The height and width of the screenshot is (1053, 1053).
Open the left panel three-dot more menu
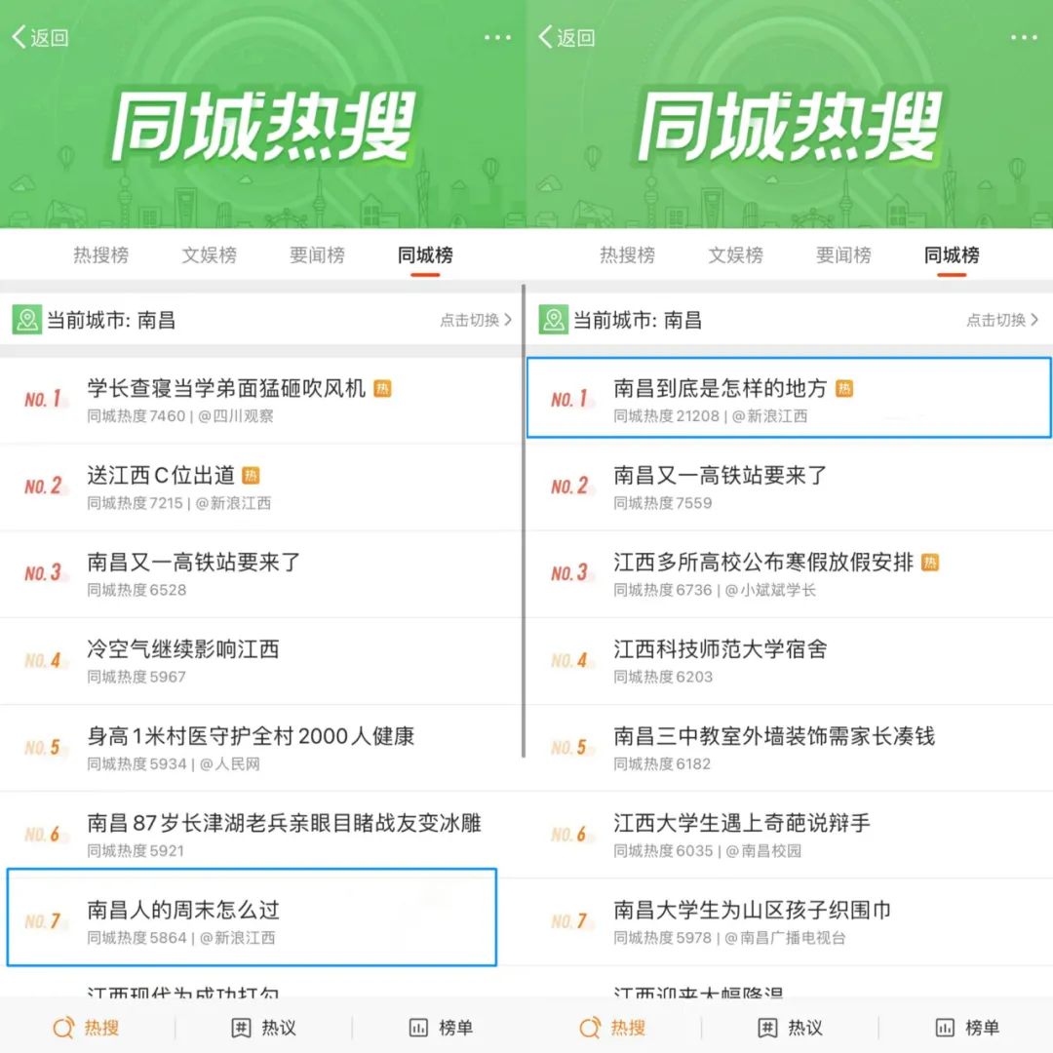pyautogui.click(x=497, y=38)
